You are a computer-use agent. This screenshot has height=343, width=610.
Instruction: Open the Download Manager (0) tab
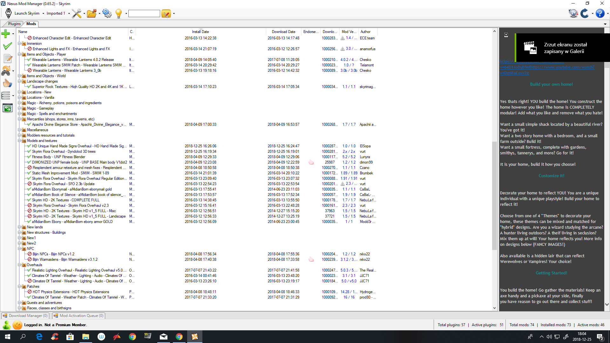[x=25, y=316]
